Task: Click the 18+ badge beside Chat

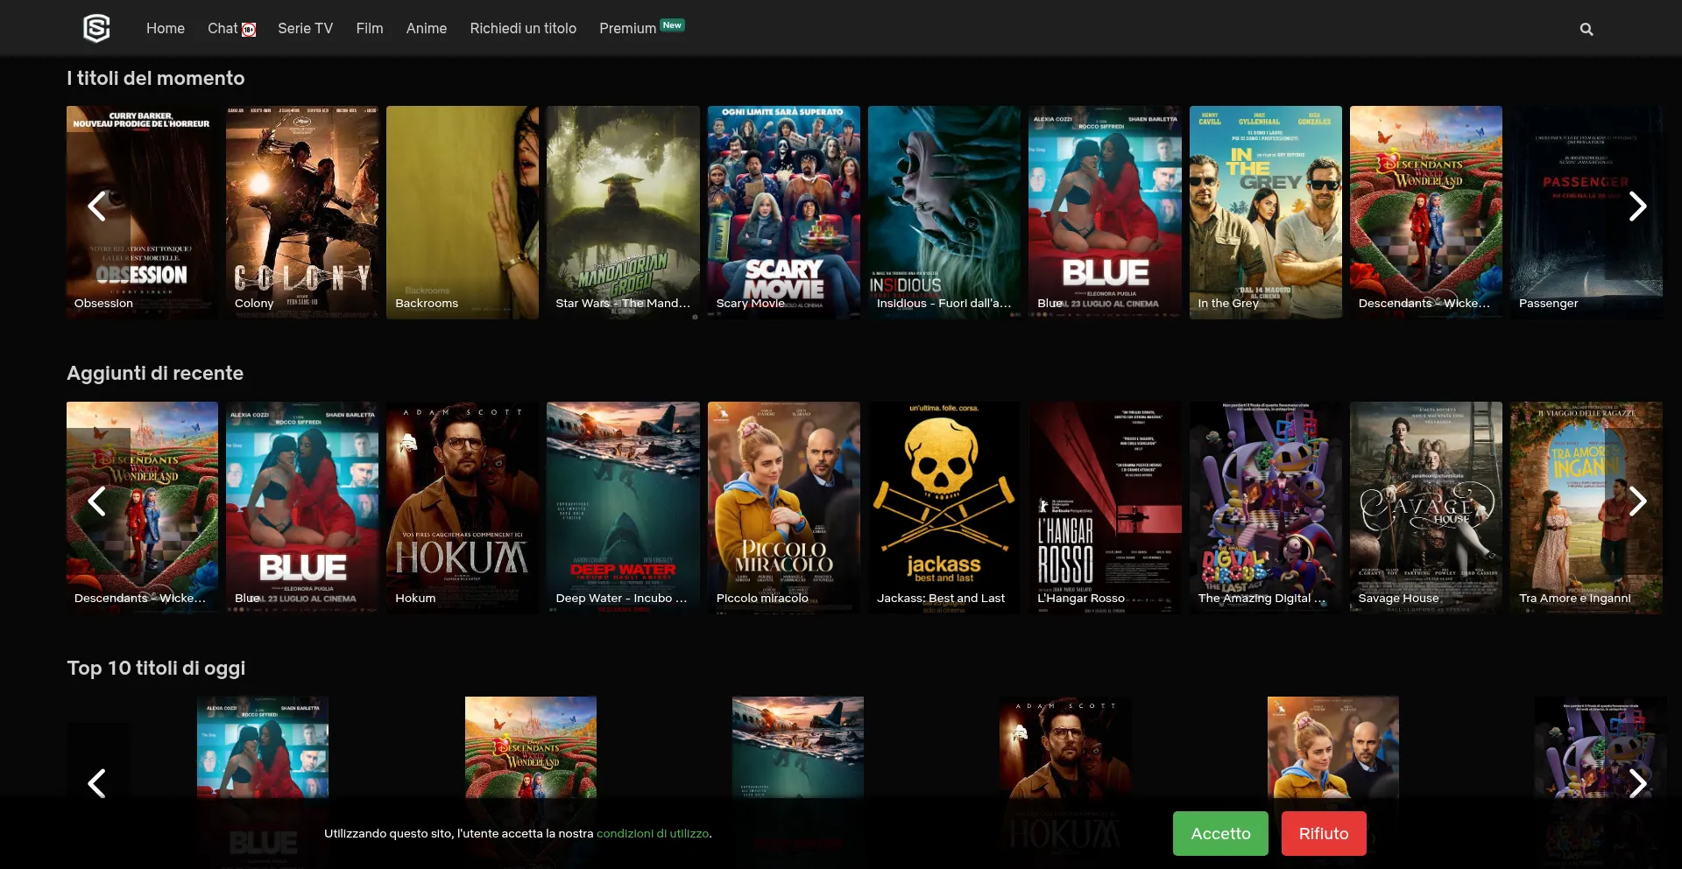Action: 249,30
